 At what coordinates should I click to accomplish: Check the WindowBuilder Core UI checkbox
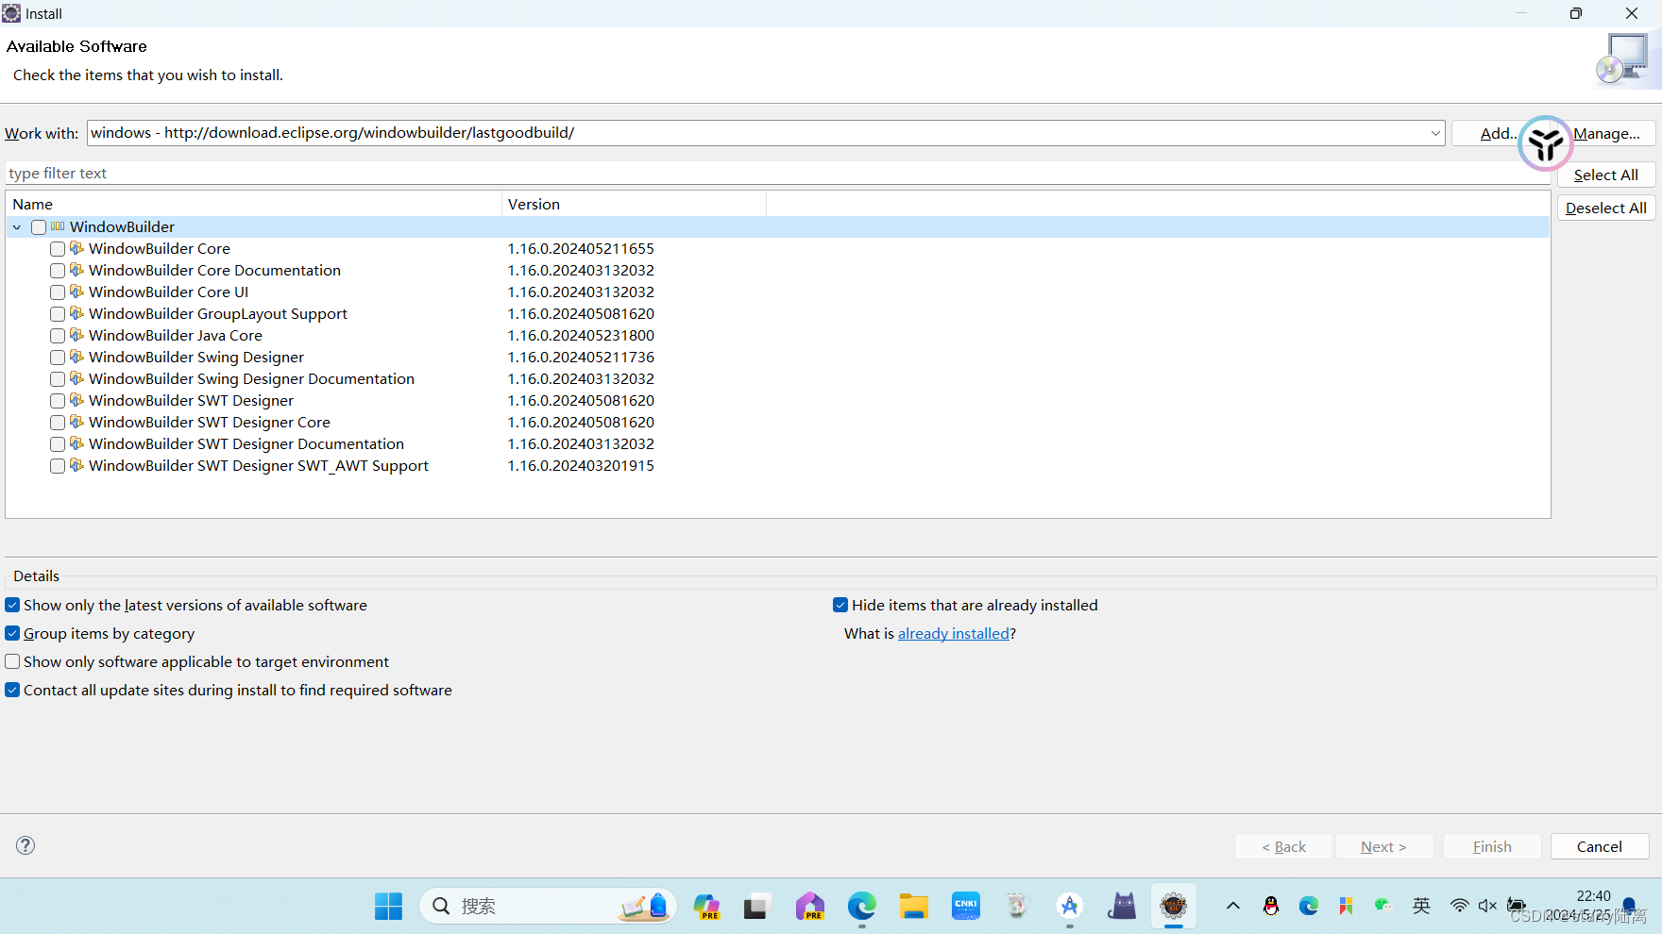tap(58, 292)
